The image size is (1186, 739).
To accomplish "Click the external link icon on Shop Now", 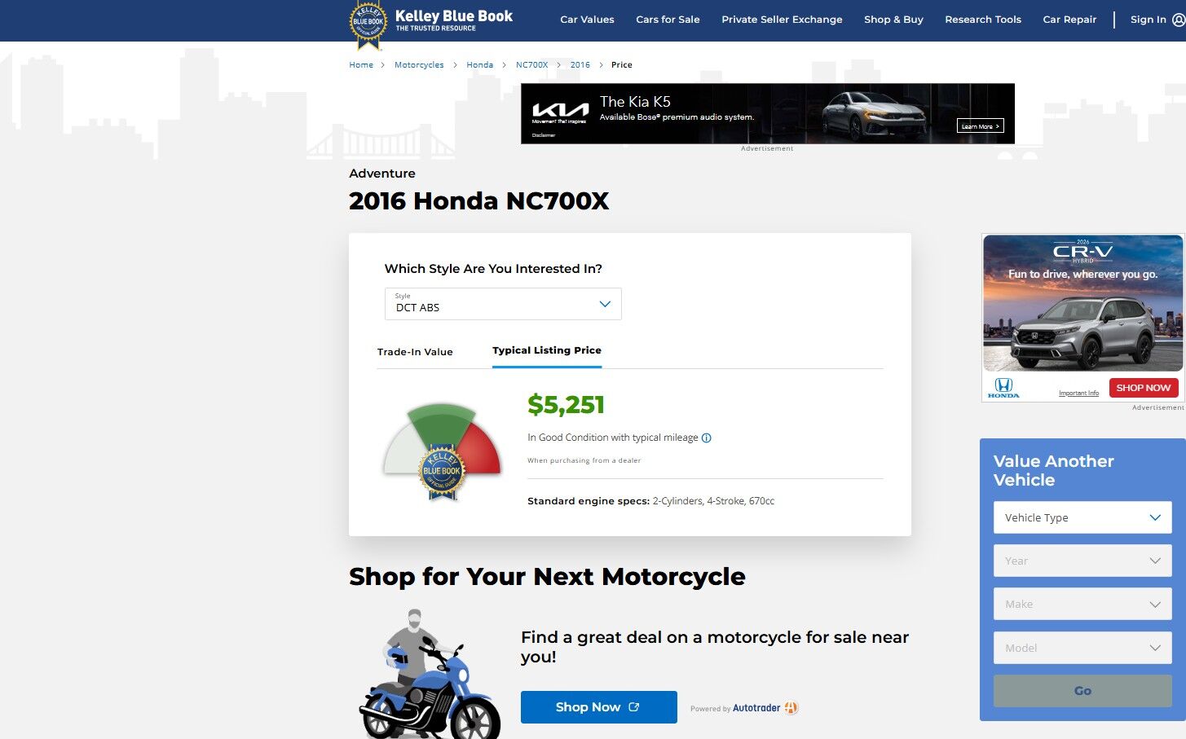I will [x=634, y=707].
